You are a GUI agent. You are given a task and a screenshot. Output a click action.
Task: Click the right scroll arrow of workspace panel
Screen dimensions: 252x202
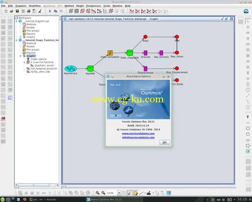coord(57,185)
